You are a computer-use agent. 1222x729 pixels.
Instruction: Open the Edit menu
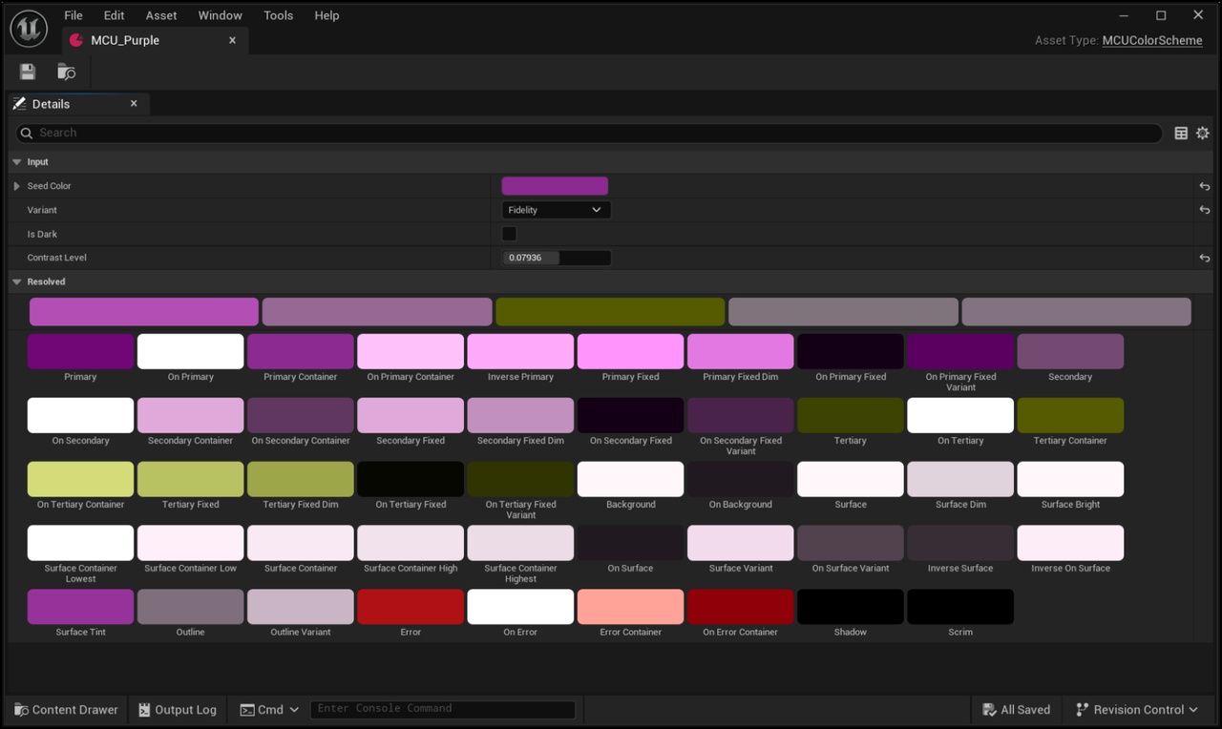(115, 15)
